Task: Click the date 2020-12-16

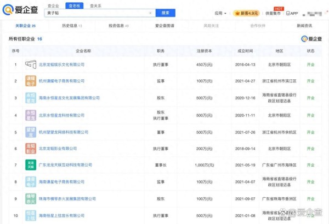Action: point(245,98)
